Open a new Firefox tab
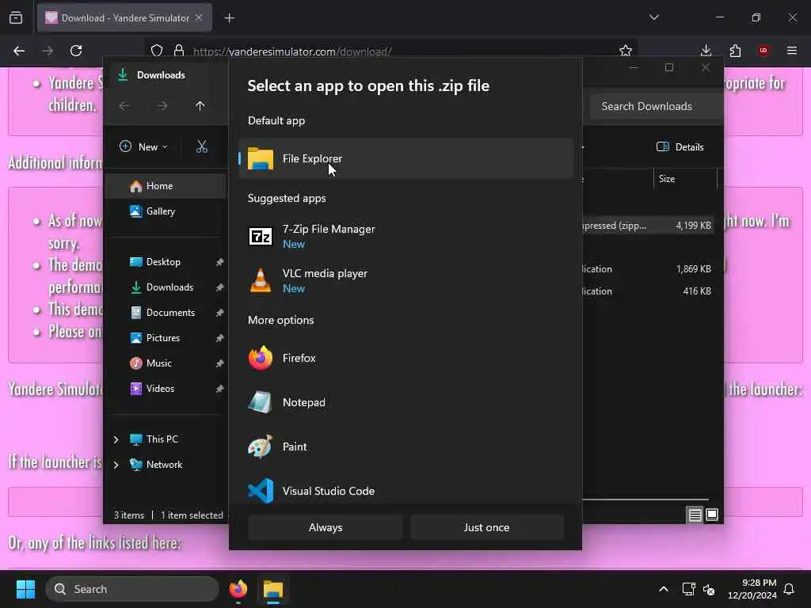This screenshot has width=811, height=608. click(229, 18)
